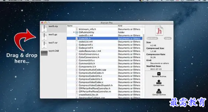The width and height of the screenshot is (208, 112).
Task: Click the test5.gz archive name
Action: 53,35
